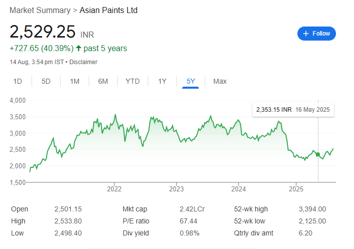This screenshot has height=249, width=354.
Task: Click the 52-wk high label
Action: [251, 209]
